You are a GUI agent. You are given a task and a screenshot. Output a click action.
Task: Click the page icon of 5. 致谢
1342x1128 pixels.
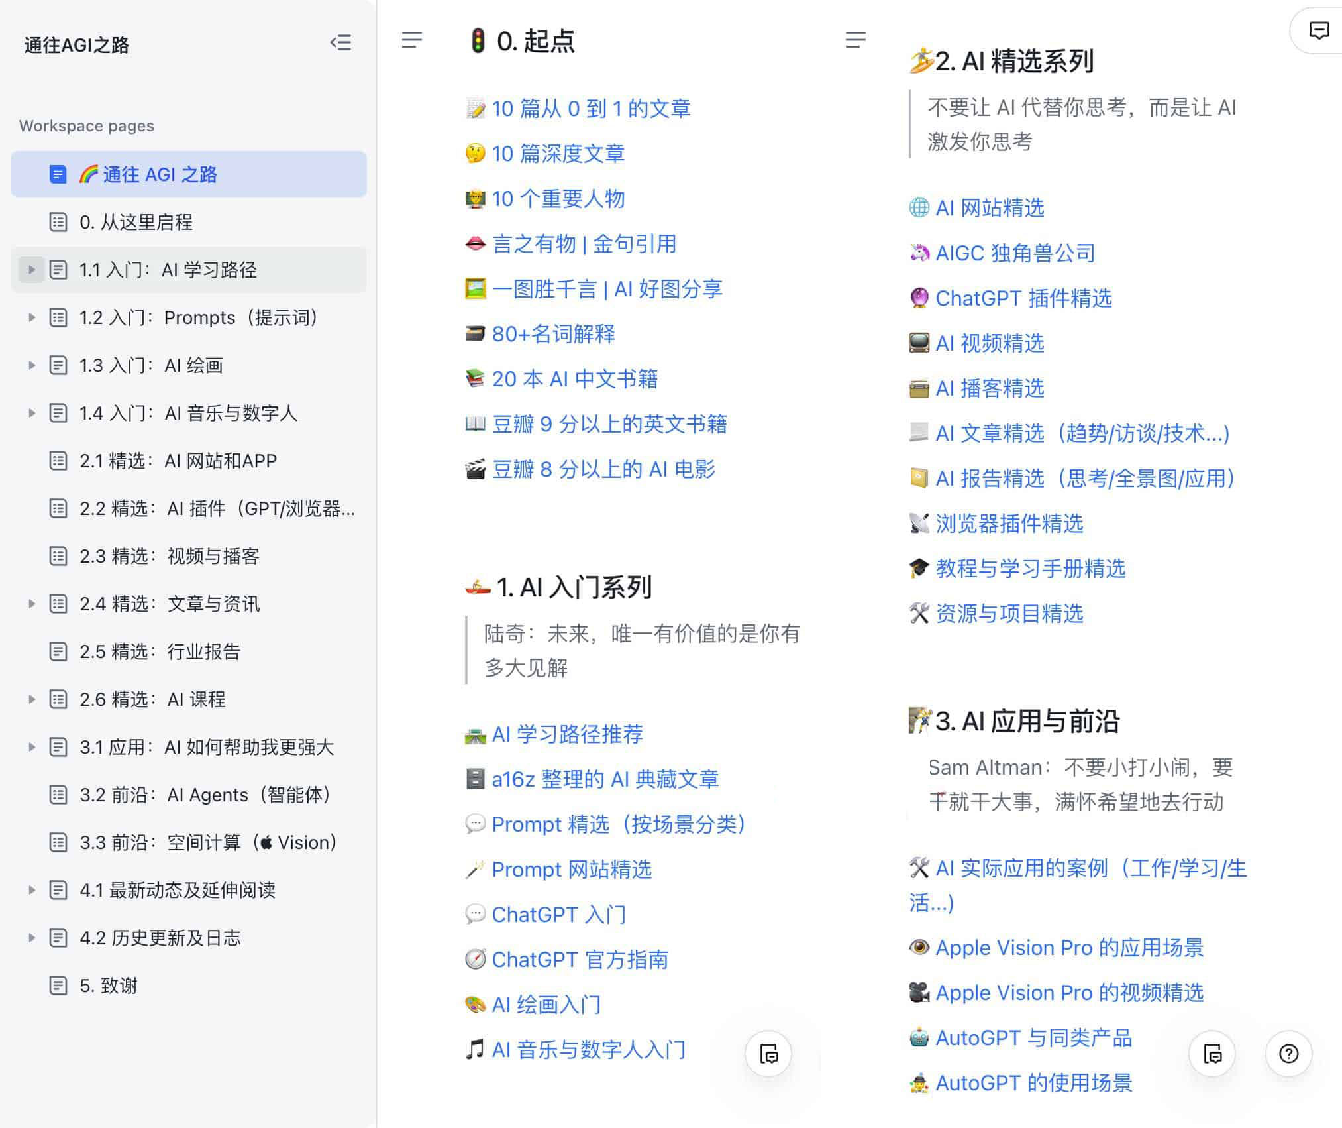[x=58, y=986]
